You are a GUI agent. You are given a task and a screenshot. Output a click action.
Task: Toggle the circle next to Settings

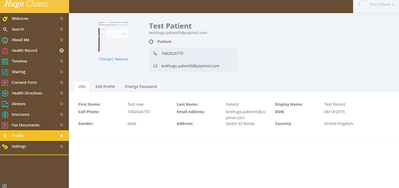(x=61, y=147)
